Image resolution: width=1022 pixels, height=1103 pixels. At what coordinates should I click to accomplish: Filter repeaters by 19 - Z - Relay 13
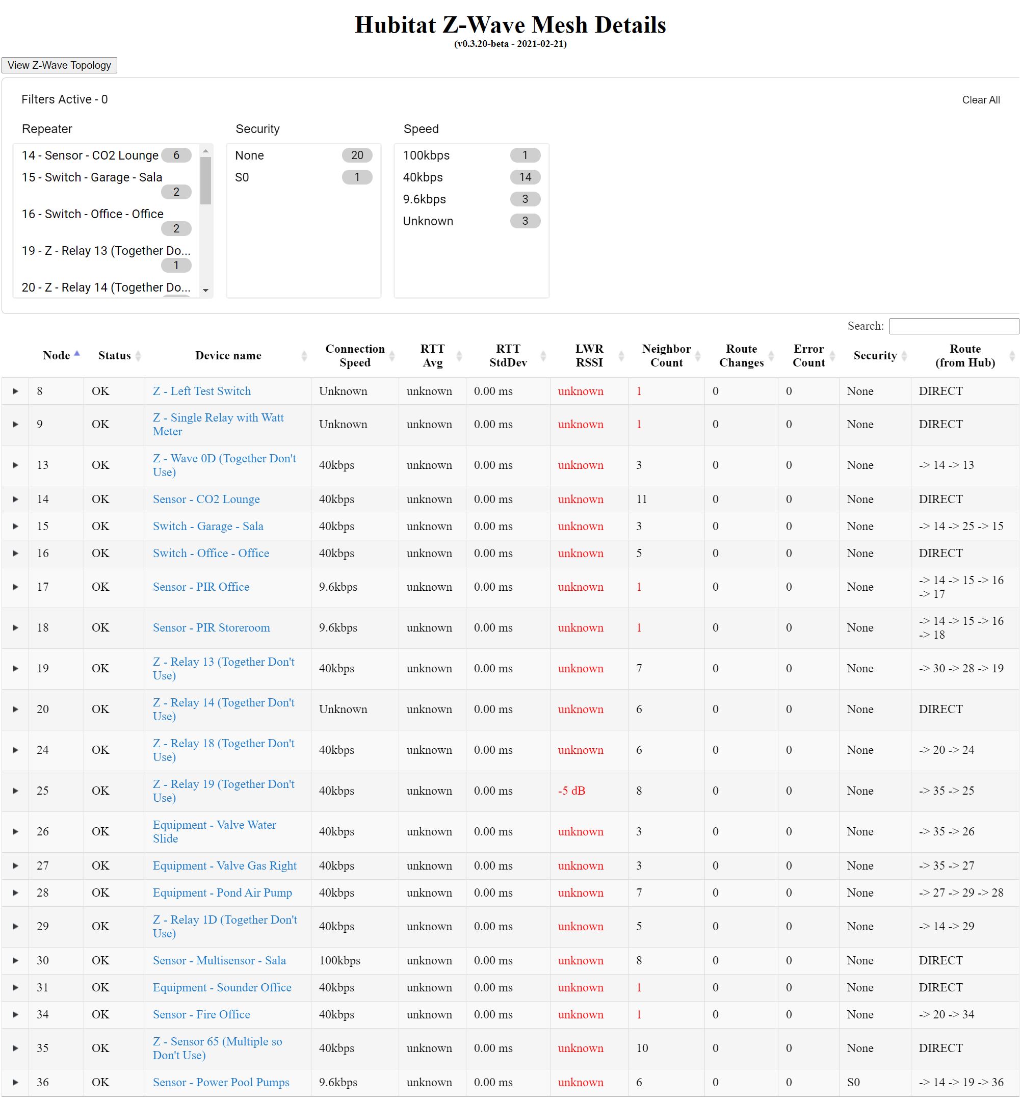(x=107, y=257)
